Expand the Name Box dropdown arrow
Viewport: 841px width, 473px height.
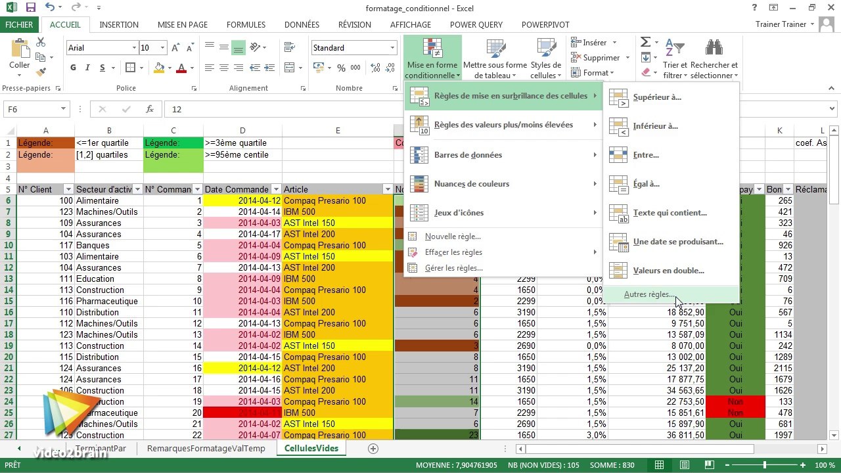pyautogui.click(x=63, y=109)
